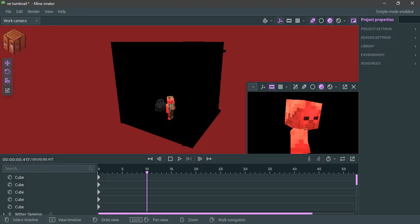This screenshot has width=420, height=224.
Task: Open grid options dropdown in main viewport toolbar
Action: (x=303, y=21)
